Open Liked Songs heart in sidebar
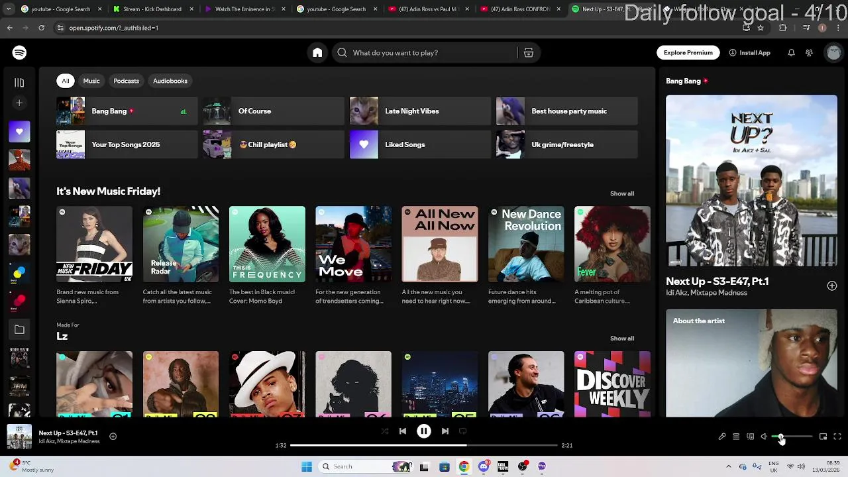848x477 pixels. point(19,132)
